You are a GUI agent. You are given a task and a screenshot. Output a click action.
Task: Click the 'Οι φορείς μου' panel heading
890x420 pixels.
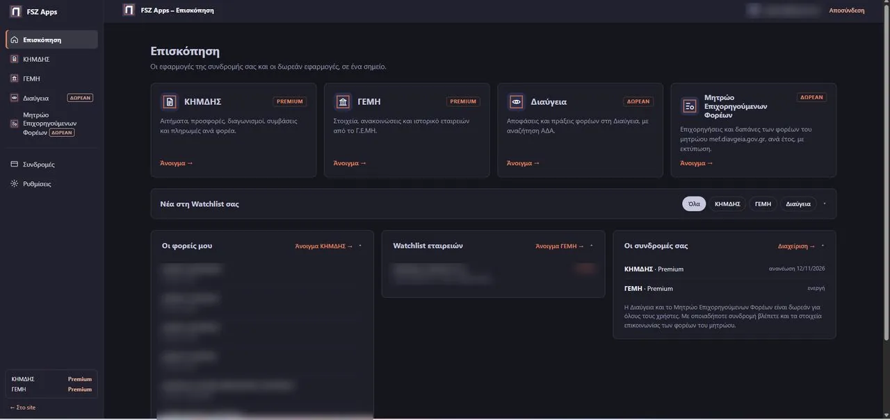tap(187, 246)
